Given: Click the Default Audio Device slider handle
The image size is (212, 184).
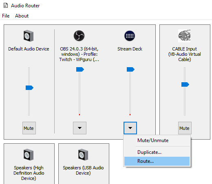Looking at the screenshot, I should coord(29,88).
